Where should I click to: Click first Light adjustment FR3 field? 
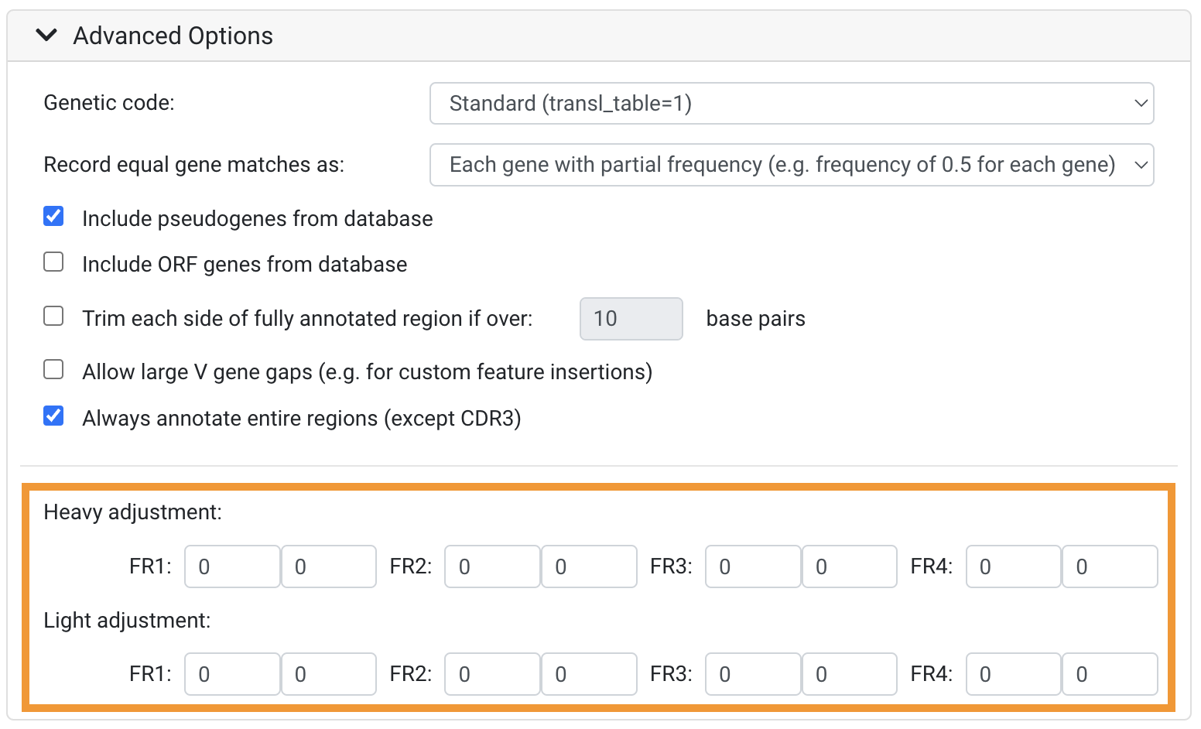click(x=753, y=674)
